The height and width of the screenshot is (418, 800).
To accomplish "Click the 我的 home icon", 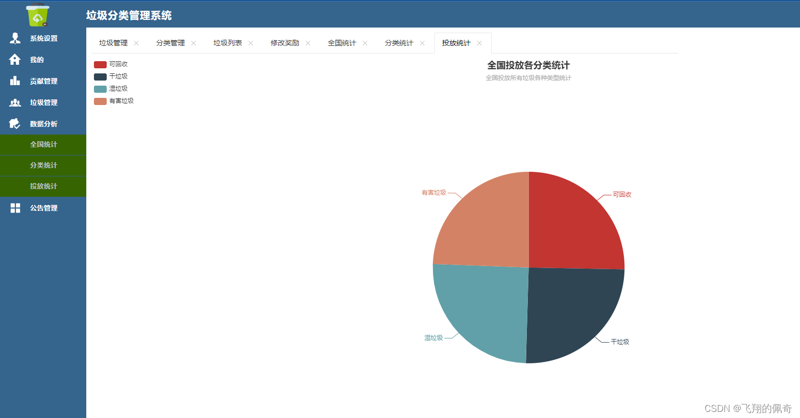I will coord(15,60).
